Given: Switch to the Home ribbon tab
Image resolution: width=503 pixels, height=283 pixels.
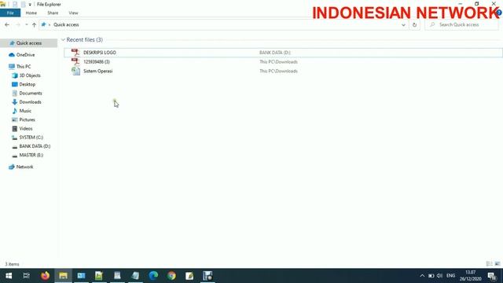Looking at the screenshot, I should coord(31,13).
